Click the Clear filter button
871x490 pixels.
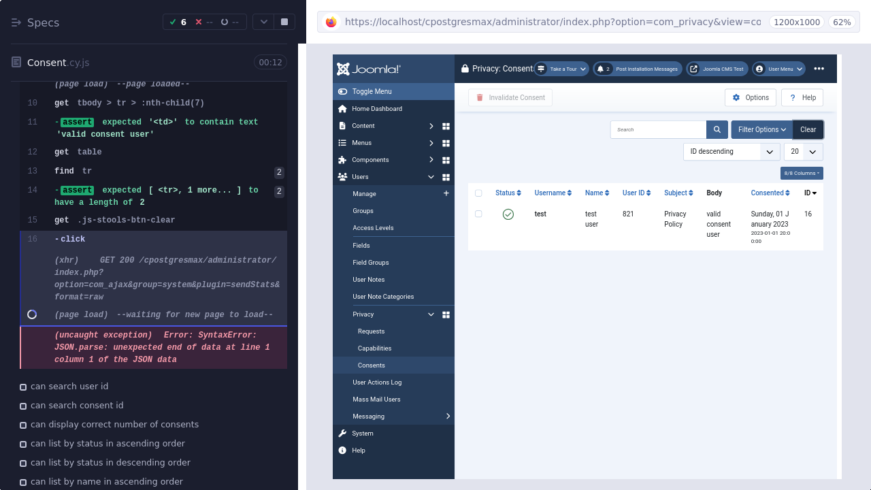click(x=808, y=129)
